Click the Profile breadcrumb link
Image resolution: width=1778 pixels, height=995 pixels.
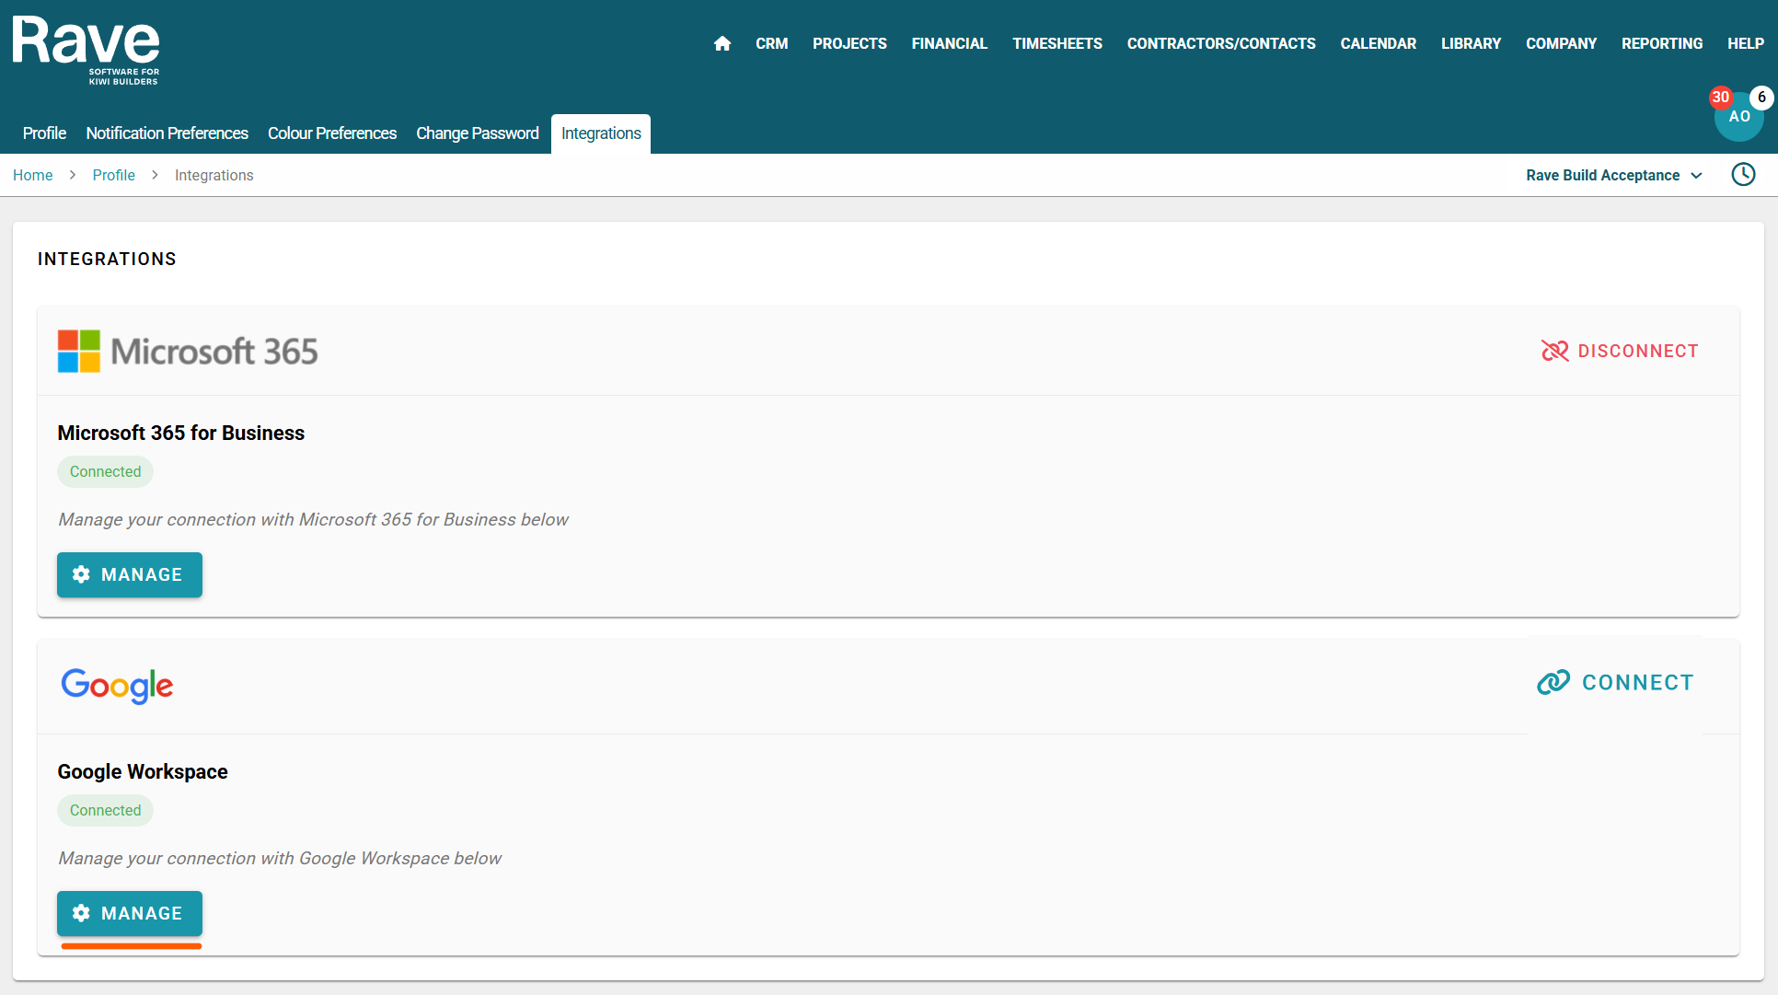click(x=113, y=175)
